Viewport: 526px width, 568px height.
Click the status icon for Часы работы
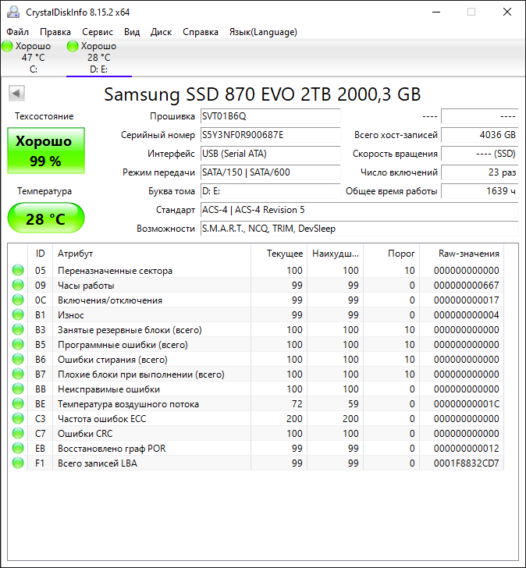pyautogui.click(x=18, y=285)
